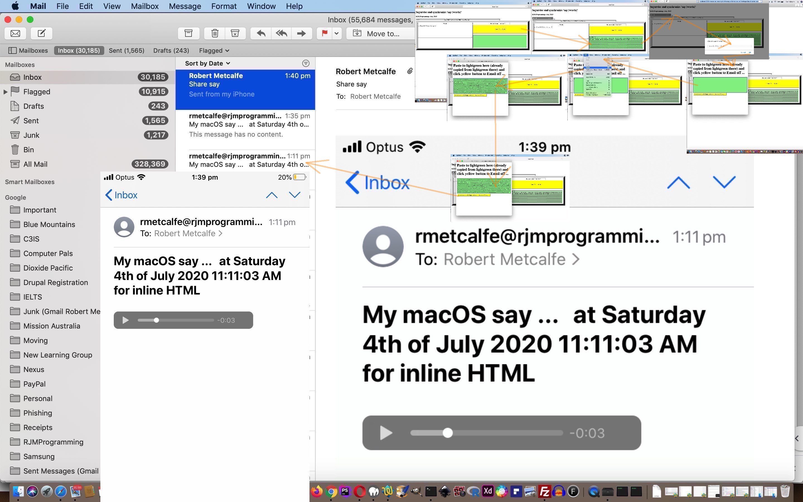Open Safari from the Dock
The width and height of the screenshot is (803, 502).
[x=61, y=491]
